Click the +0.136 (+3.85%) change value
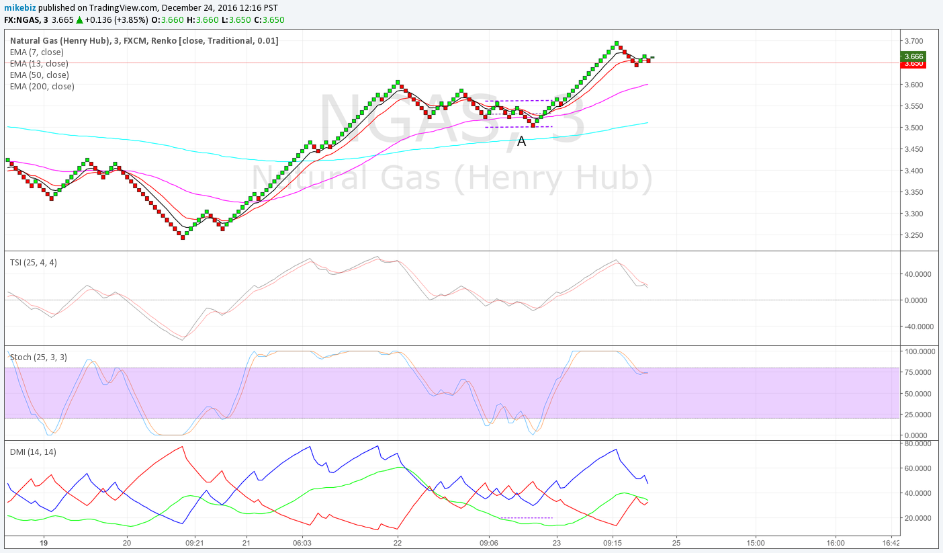 coord(118,19)
